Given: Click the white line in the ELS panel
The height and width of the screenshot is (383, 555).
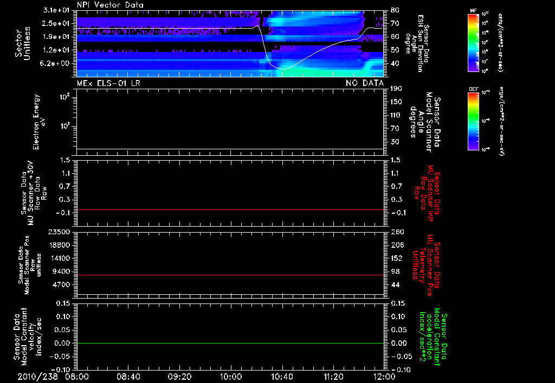Looking at the screenshot, I should point(230,149).
